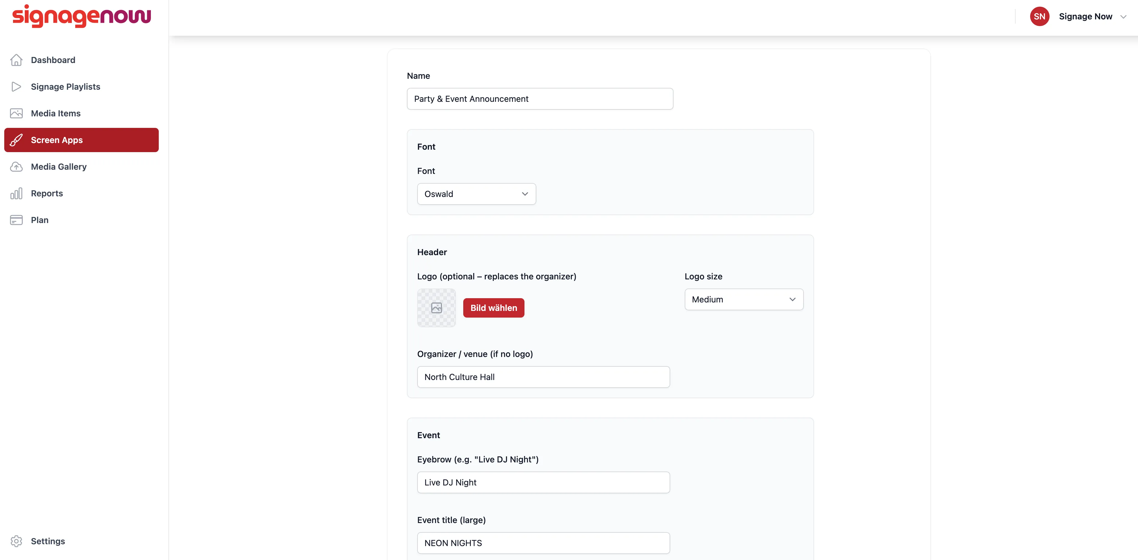The height and width of the screenshot is (560, 1138).
Task: Click the Eyebrow input with Live DJ Night
Action: point(543,482)
